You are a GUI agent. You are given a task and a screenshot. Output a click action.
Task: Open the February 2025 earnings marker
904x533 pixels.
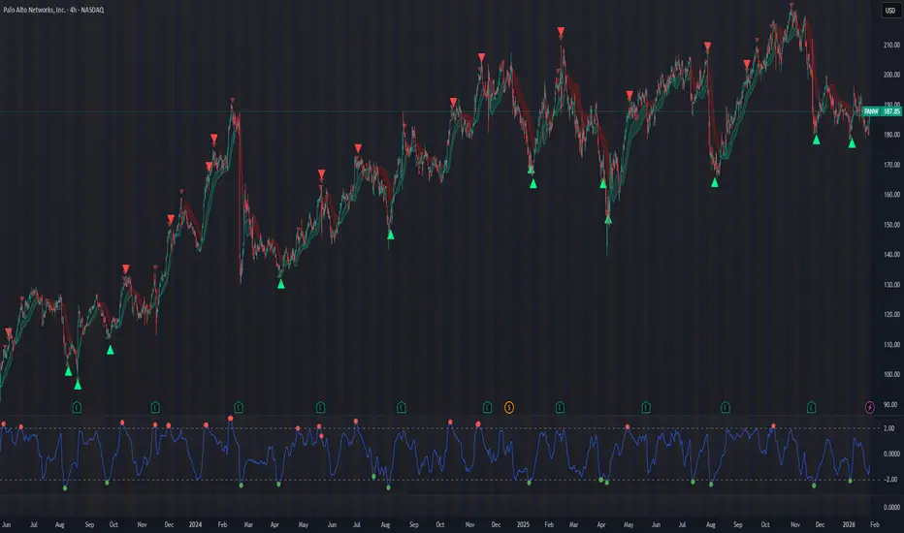[x=560, y=407]
